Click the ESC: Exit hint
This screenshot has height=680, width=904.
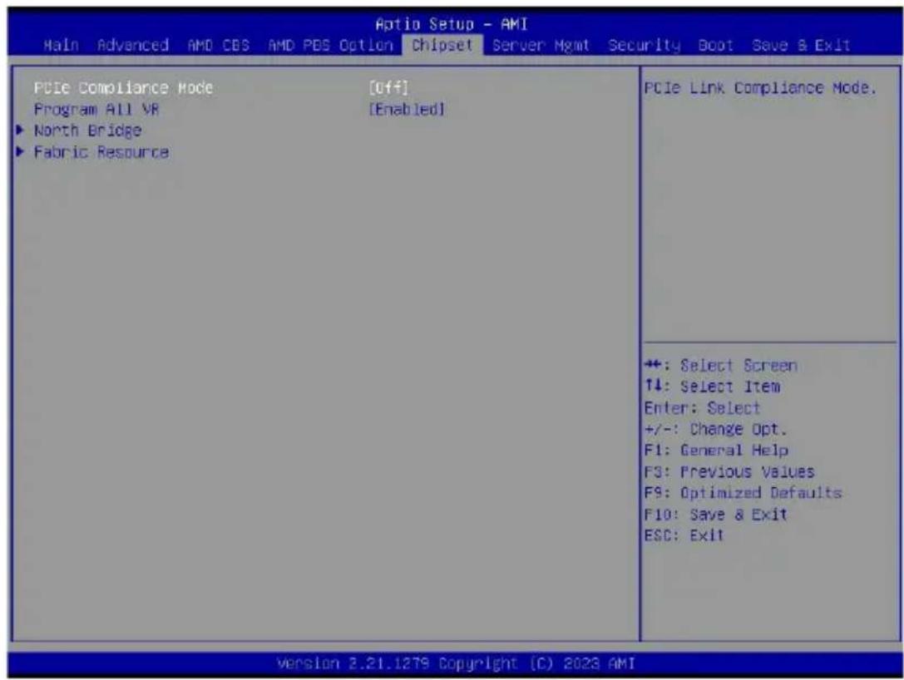(x=684, y=535)
